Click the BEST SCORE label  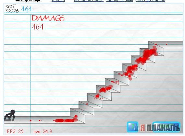[x=12, y=9]
